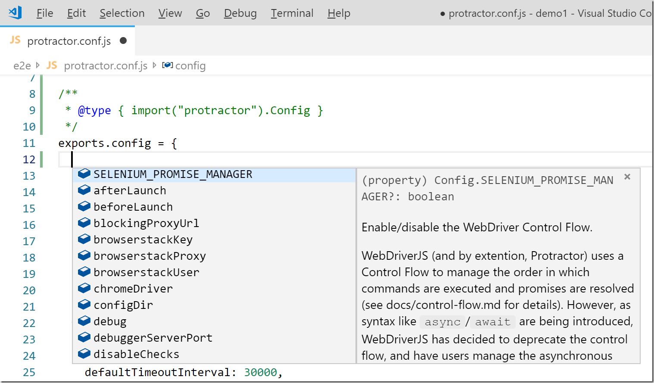Click the unsaved dot on protractor.conf.js tab
The image size is (654, 383).
pyautogui.click(x=123, y=40)
